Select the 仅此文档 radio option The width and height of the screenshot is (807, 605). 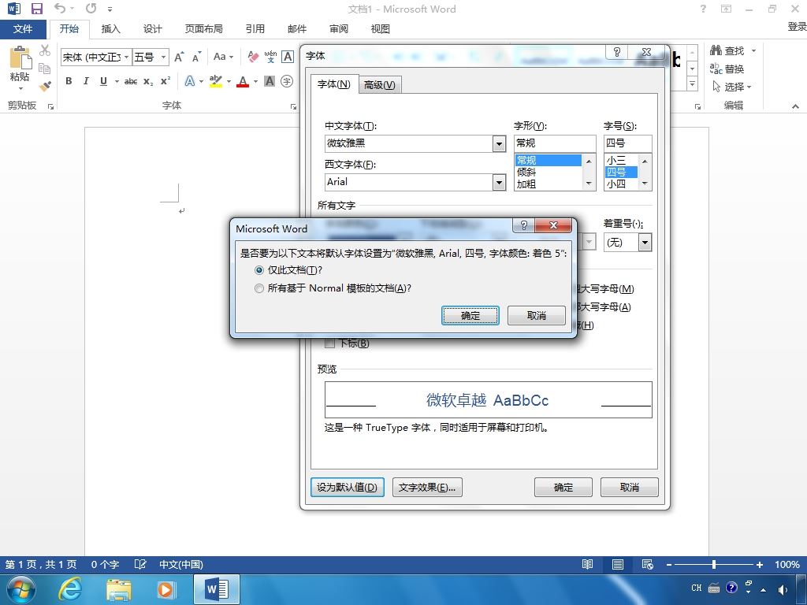click(x=259, y=270)
